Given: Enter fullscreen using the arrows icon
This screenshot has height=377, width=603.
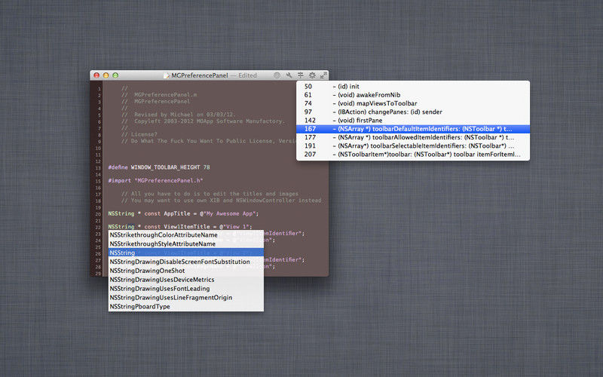Looking at the screenshot, I should [323, 75].
